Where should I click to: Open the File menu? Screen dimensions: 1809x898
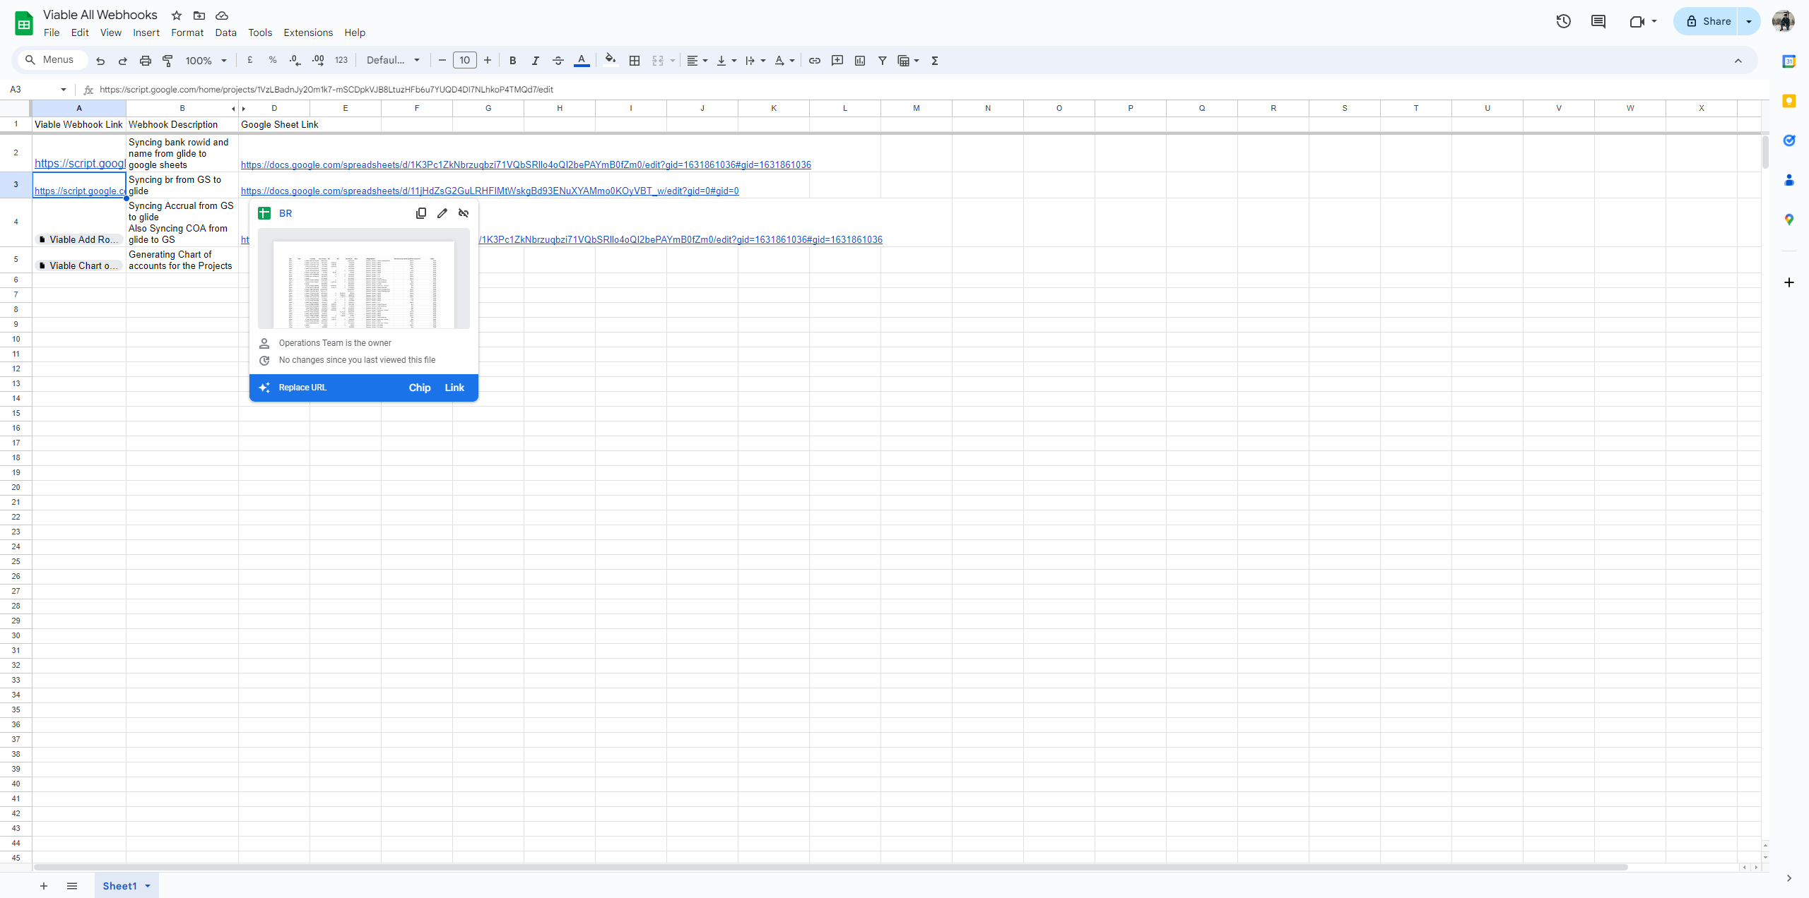(52, 32)
